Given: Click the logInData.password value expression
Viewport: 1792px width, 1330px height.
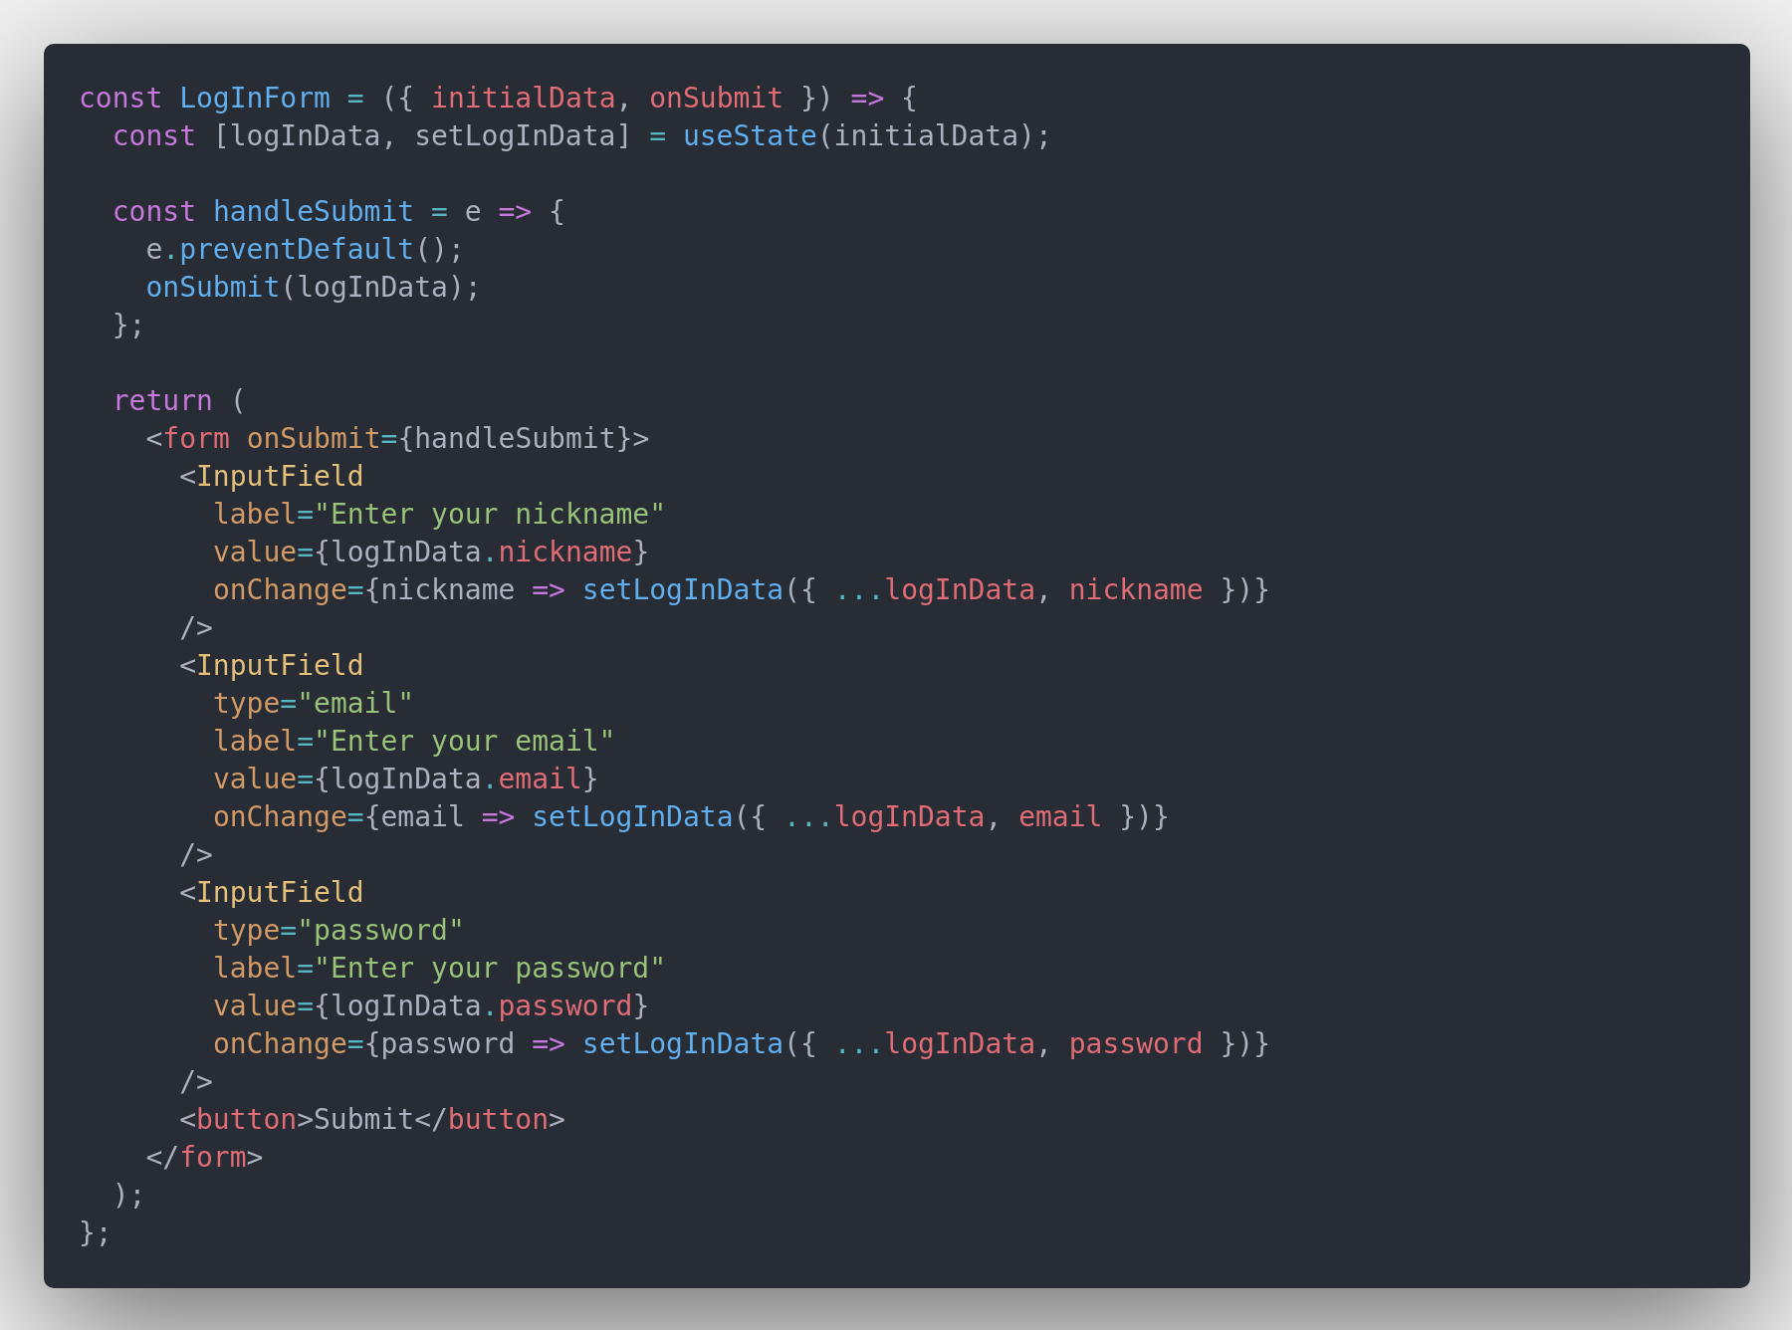Looking at the screenshot, I should pos(482,1005).
